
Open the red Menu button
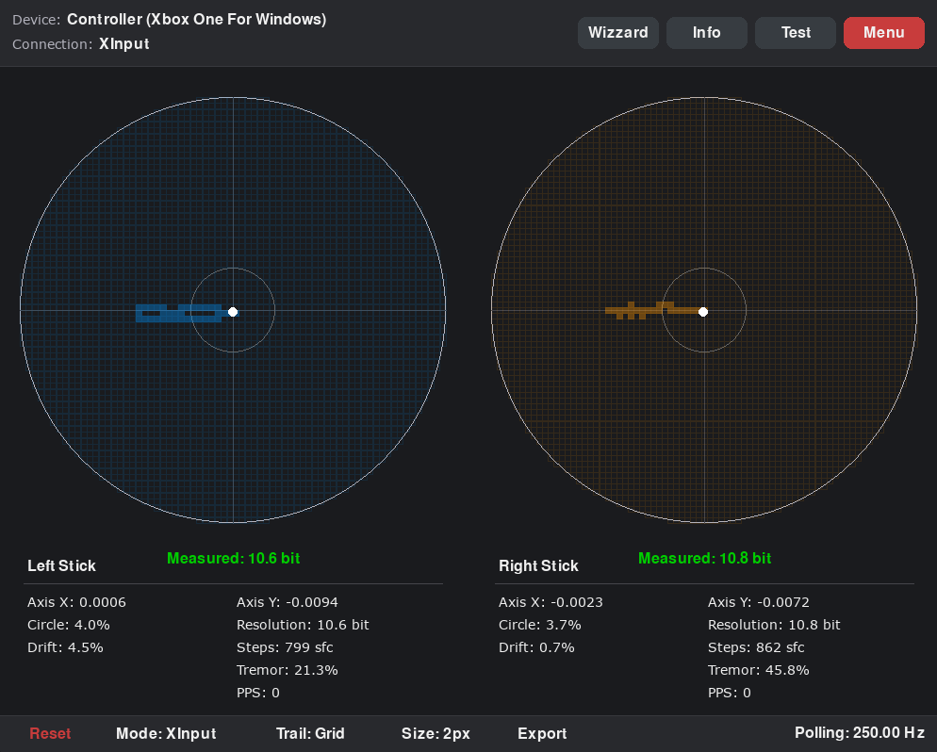(884, 33)
